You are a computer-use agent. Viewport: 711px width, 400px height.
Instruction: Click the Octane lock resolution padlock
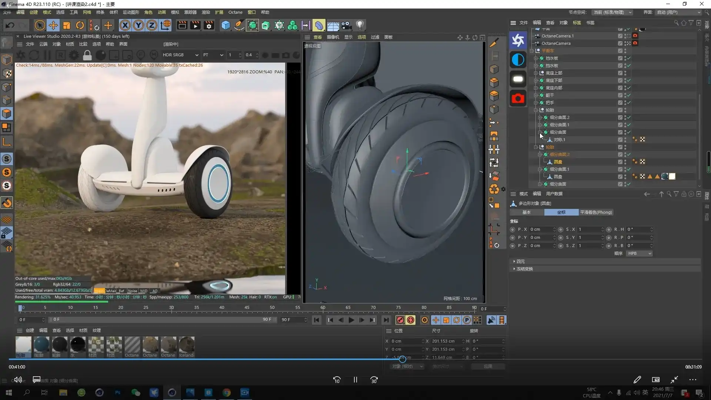coord(87,55)
